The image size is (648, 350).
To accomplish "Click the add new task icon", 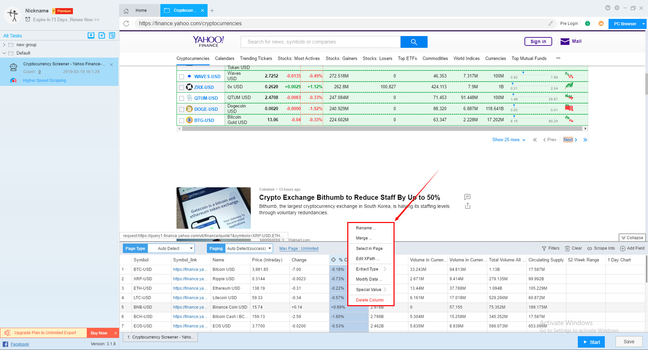I will point(102,35).
